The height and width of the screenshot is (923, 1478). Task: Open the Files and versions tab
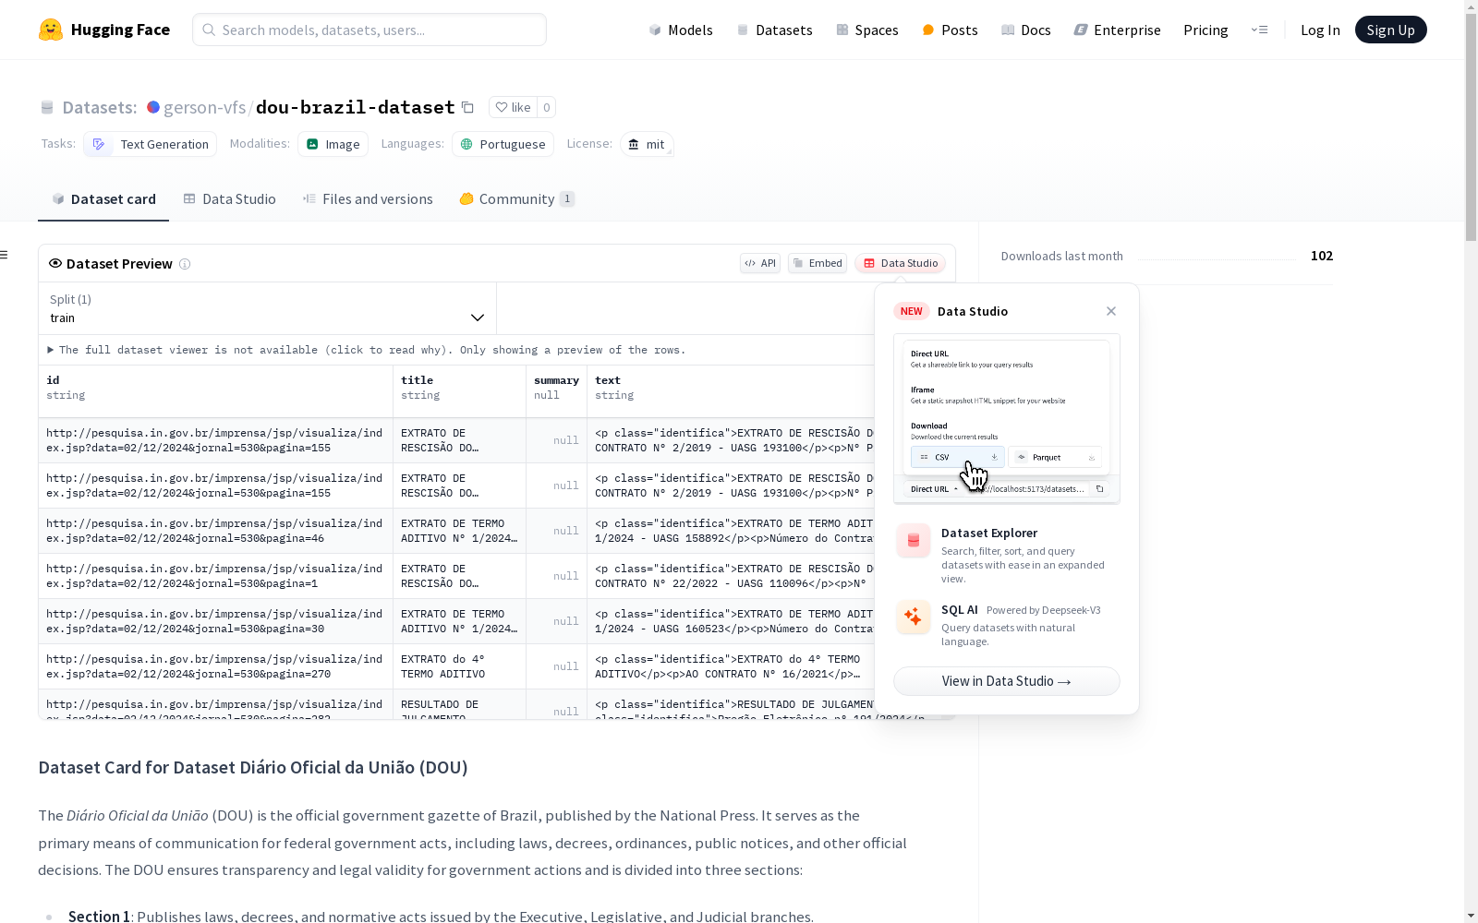point(368,199)
